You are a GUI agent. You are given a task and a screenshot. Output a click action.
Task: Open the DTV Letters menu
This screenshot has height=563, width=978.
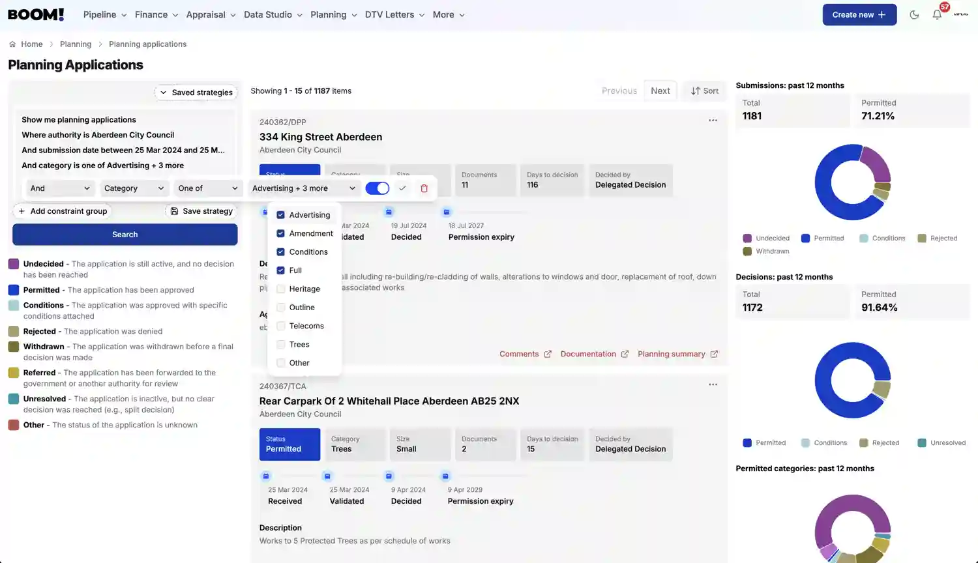tap(394, 14)
